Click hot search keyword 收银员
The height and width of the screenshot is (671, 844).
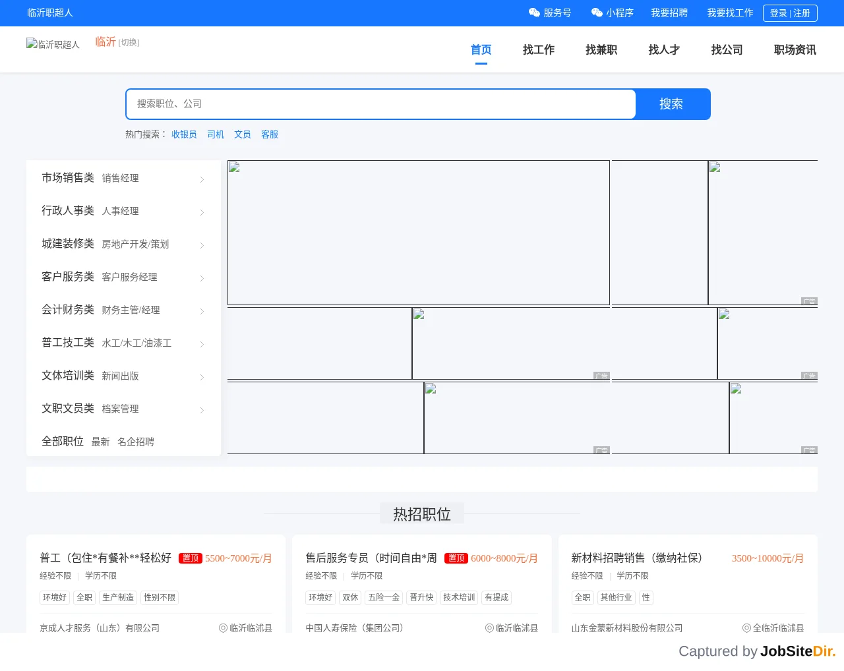[x=184, y=134]
